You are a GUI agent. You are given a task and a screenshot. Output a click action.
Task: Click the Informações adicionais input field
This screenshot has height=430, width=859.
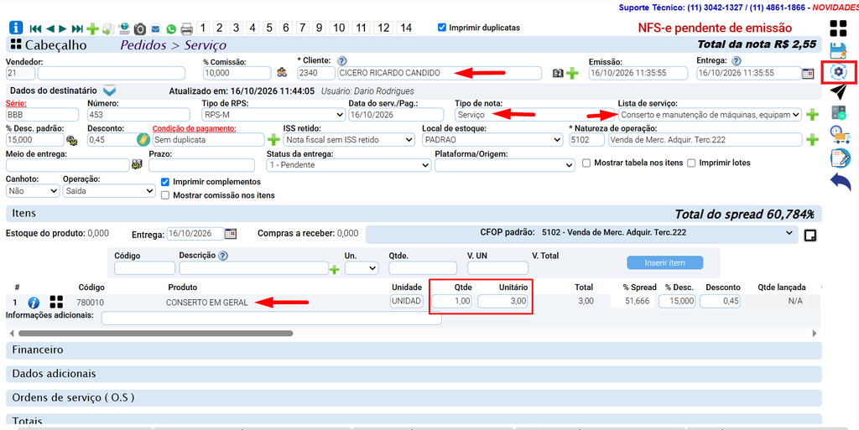(x=271, y=318)
